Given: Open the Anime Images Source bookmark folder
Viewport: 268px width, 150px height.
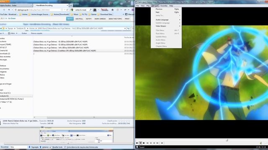Looking at the screenshot, I should 39,15.
